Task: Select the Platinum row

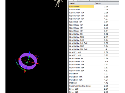Action: point(94,83)
